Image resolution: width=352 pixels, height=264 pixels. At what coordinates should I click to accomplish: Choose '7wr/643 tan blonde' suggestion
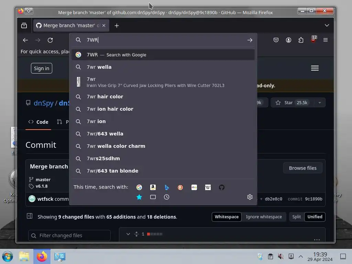163,171
